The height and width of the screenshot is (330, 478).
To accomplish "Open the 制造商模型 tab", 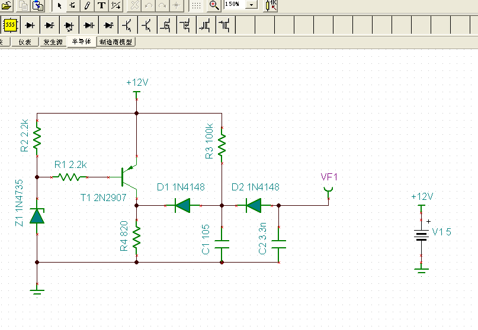I will [116, 42].
